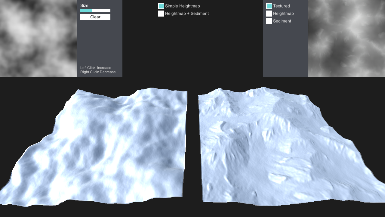Disable the Textured display mode
The height and width of the screenshot is (217, 385).
click(x=269, y=6)
